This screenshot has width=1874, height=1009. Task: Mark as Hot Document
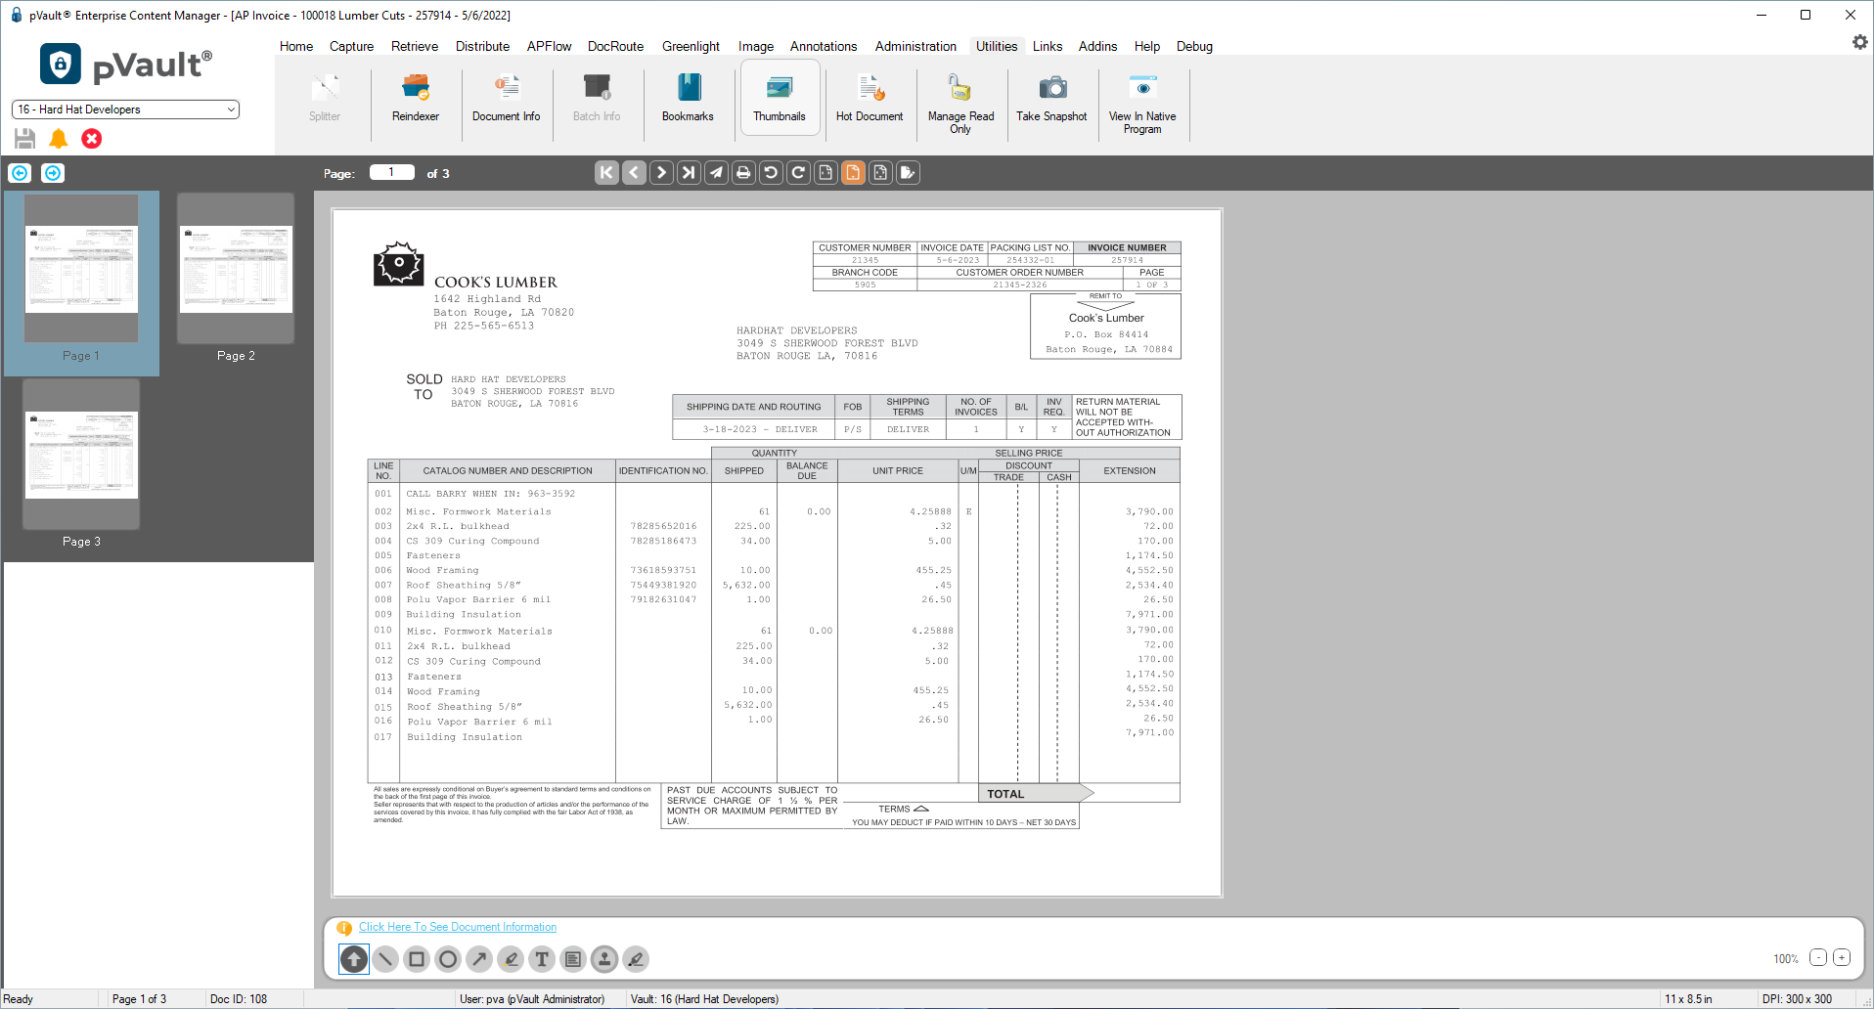[870, 99]
